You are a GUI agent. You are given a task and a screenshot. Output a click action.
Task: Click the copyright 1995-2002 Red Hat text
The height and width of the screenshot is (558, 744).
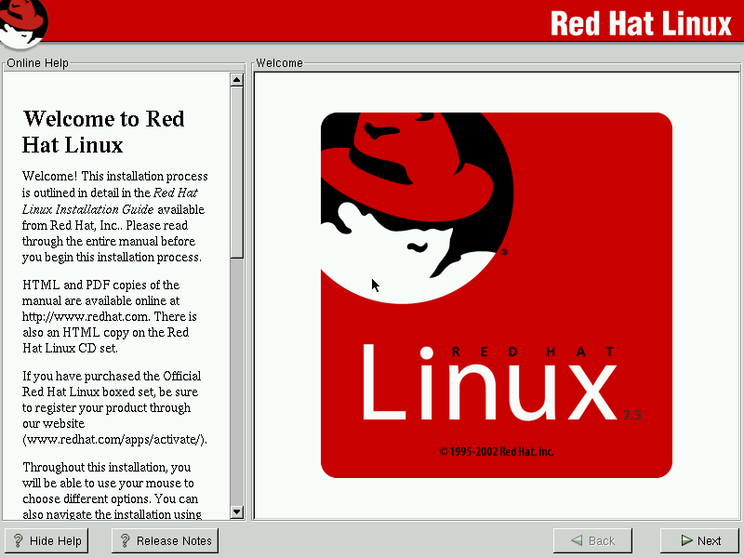[x=497, y=452]
